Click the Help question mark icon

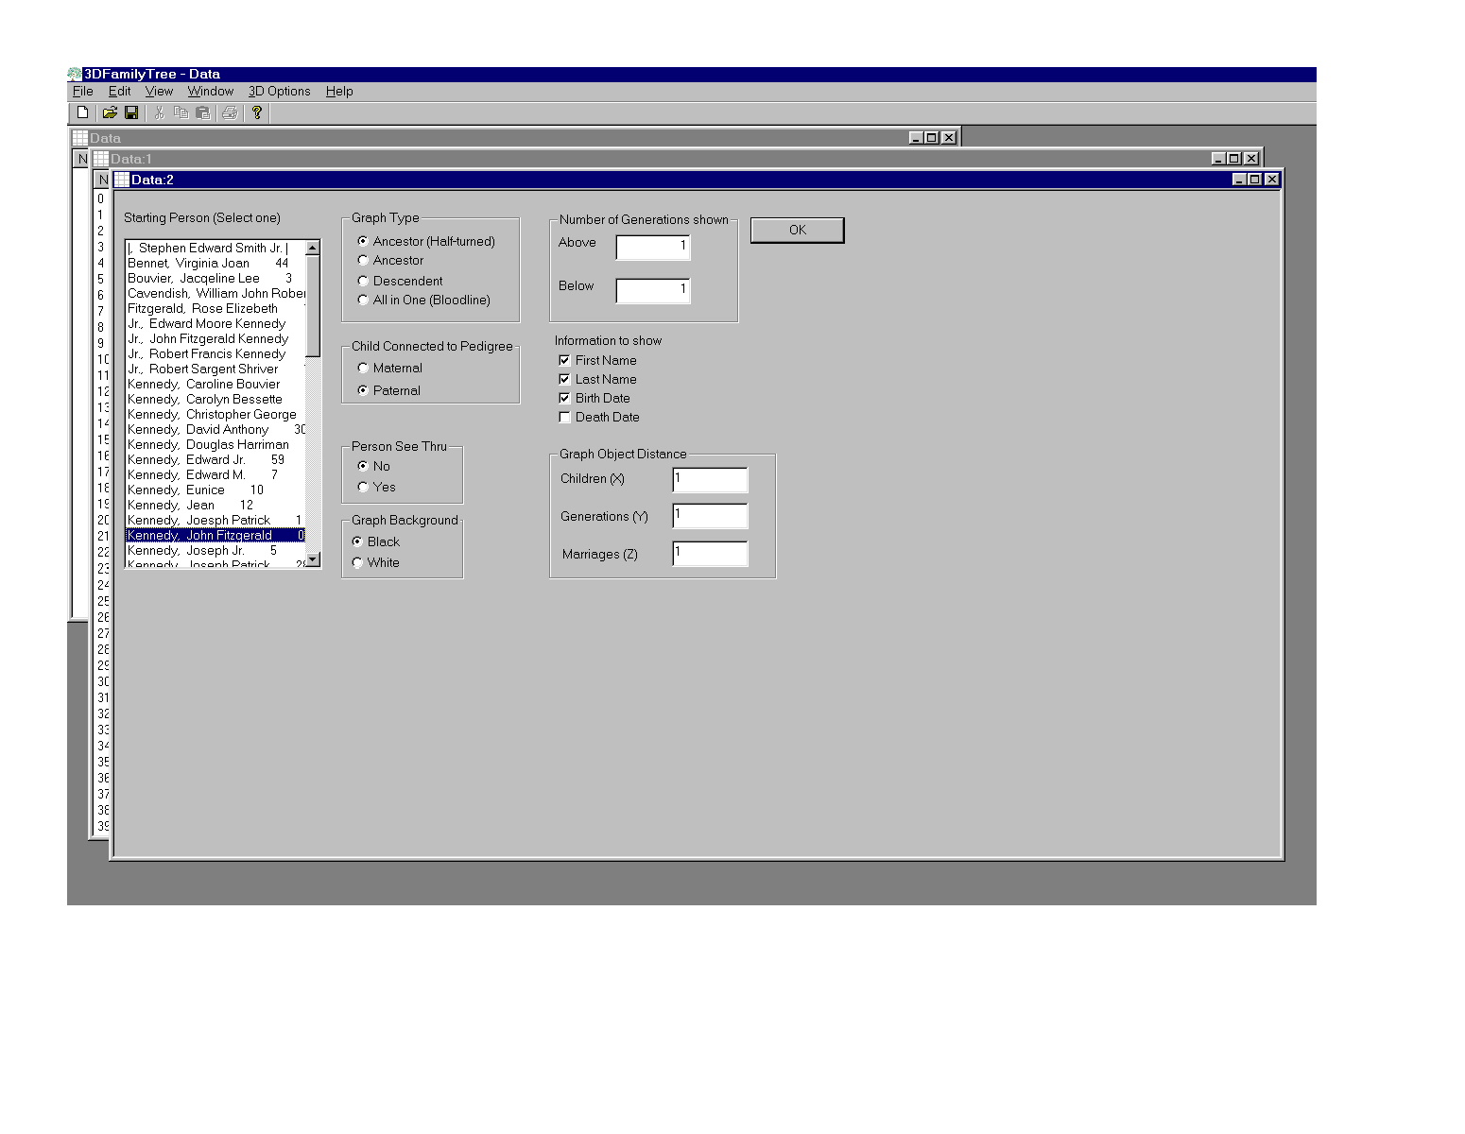[256, 112]
